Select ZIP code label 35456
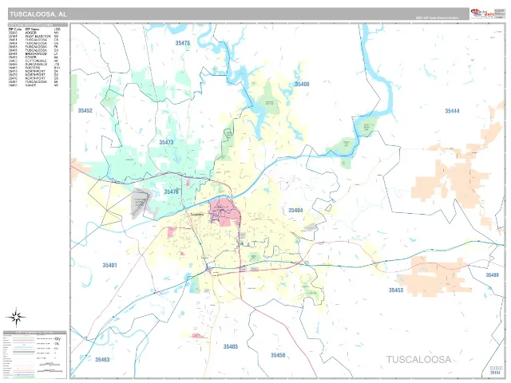 278,355
